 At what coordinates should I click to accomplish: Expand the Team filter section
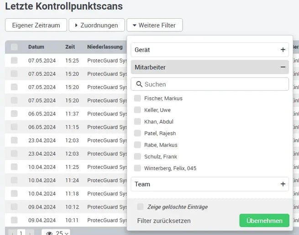[210, 184]
